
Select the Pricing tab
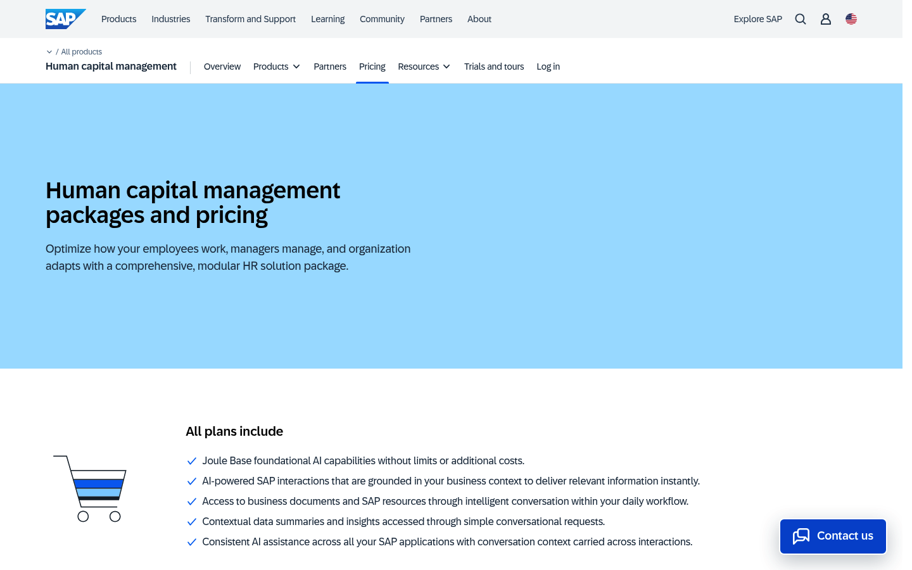pyautogui.click(x=372, y=66)
